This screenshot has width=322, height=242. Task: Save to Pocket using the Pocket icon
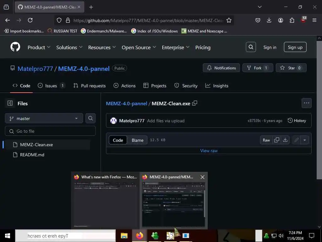tap(258, 20)
